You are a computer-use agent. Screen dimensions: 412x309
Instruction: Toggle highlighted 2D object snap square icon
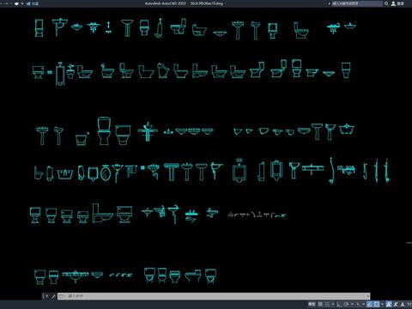[377, 304]
